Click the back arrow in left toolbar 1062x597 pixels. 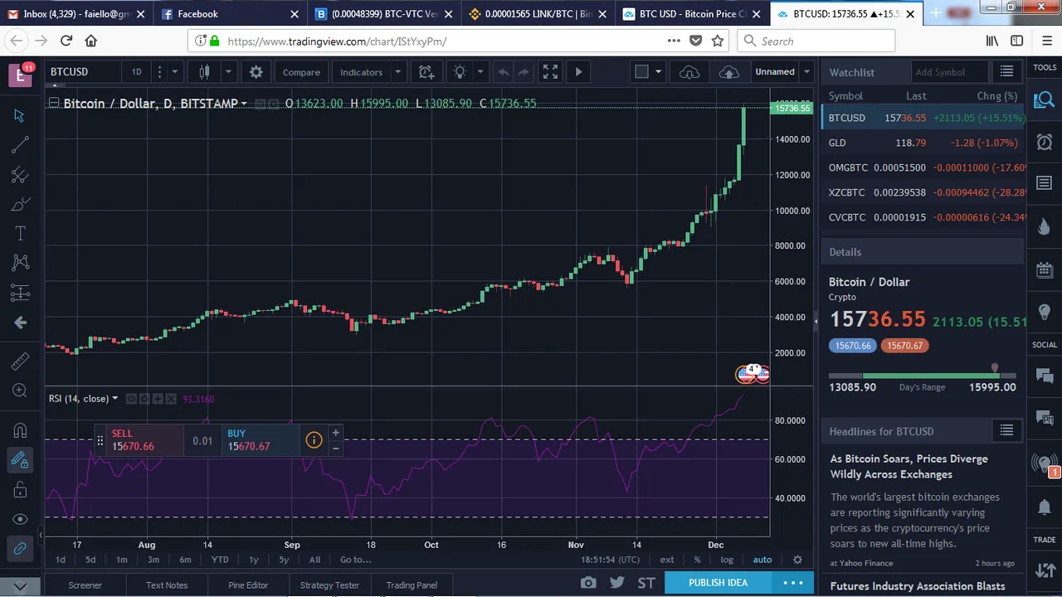point(20,323)
